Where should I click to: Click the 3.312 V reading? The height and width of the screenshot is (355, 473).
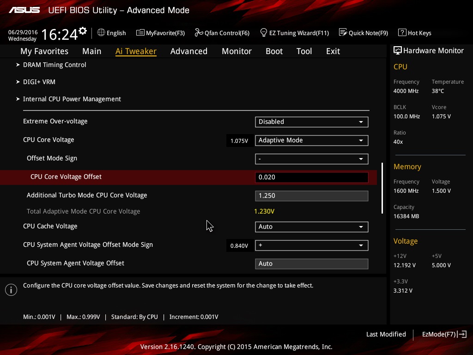point(403,290)
